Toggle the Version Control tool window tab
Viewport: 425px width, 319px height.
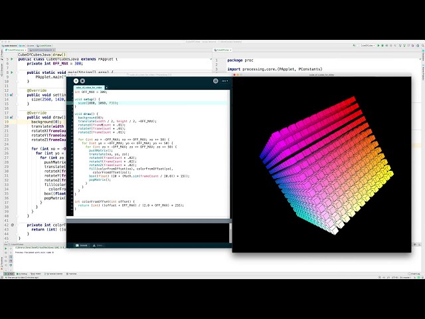pyautogui.click(x=54, y=274)
